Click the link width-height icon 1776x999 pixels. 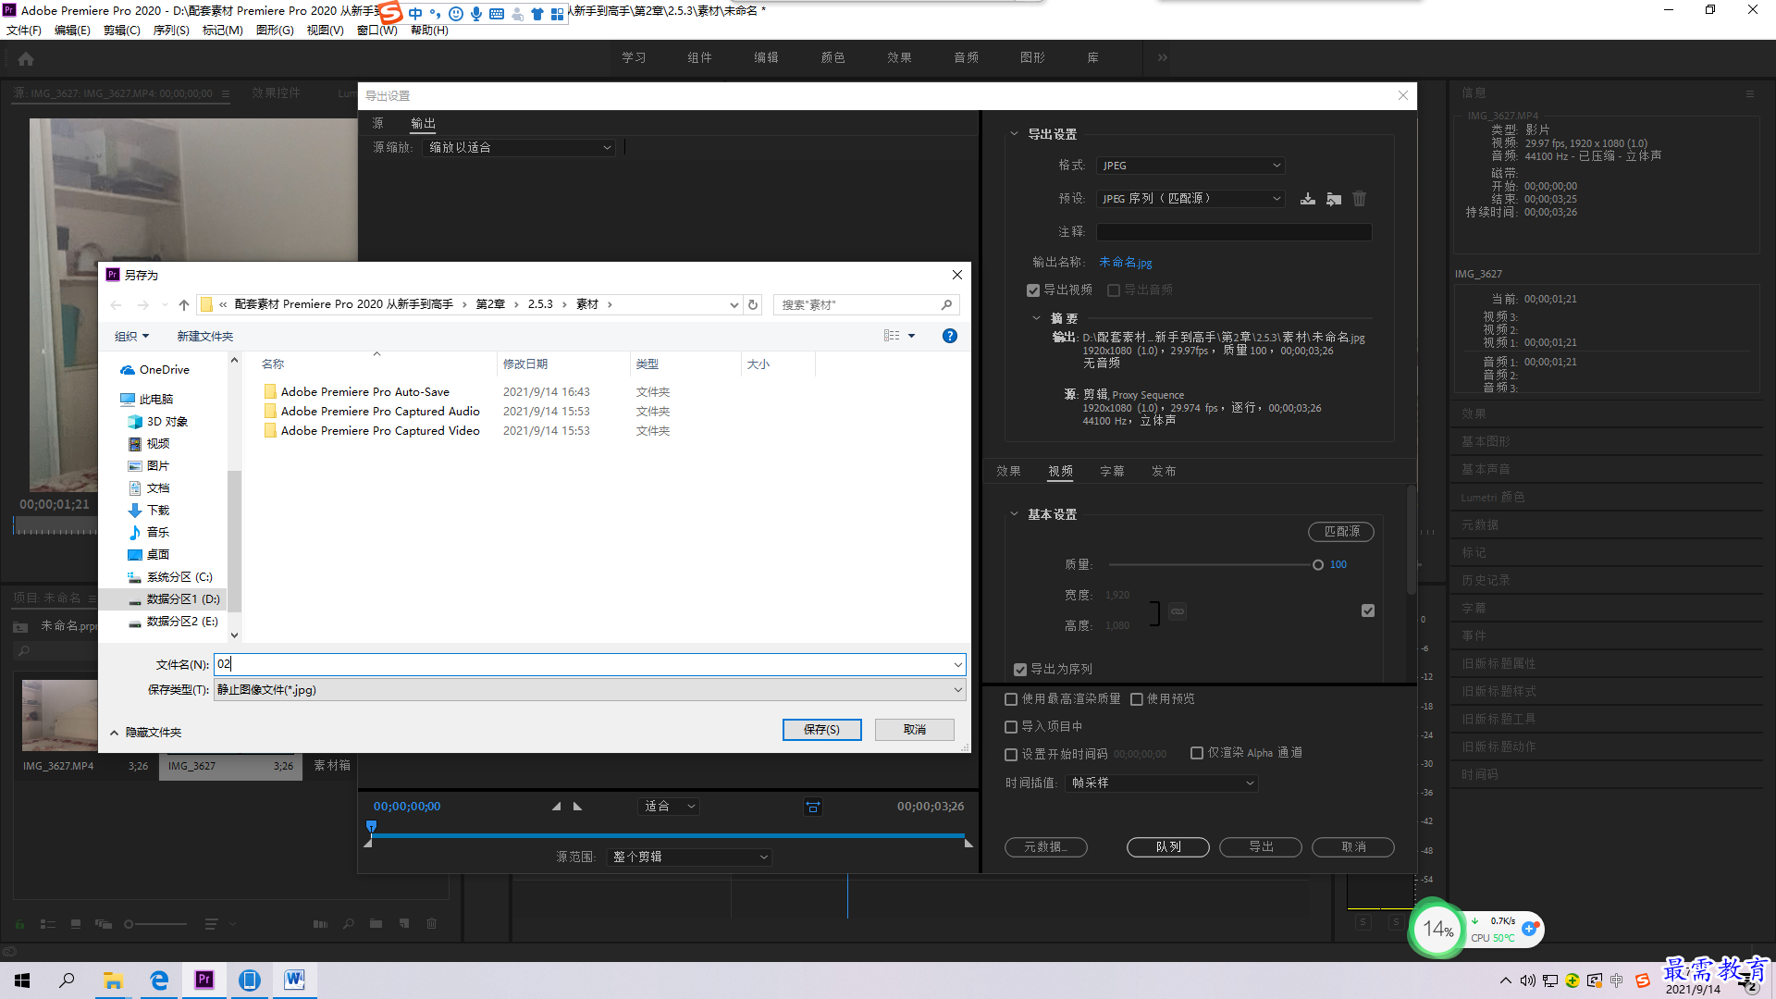coord(1177,611)
